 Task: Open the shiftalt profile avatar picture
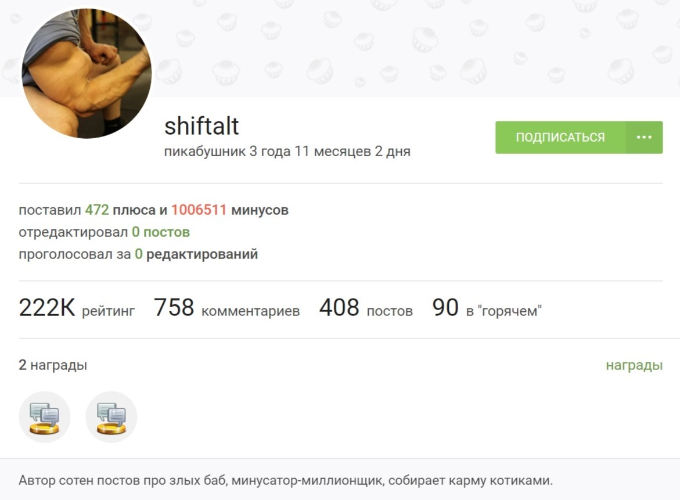click(x=87, y=73)
